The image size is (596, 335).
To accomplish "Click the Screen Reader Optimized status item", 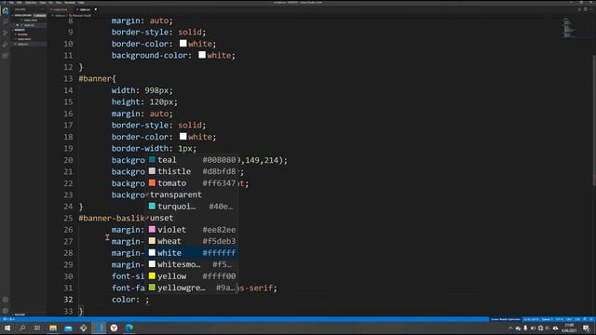I will coord(505,319).
